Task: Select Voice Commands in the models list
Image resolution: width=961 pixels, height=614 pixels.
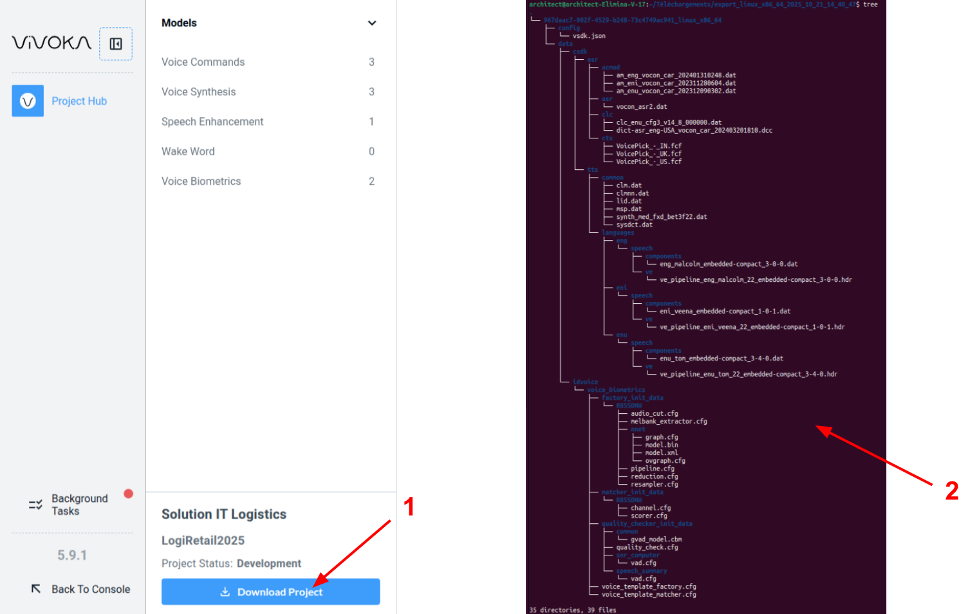Action: (x=203, y=62)
